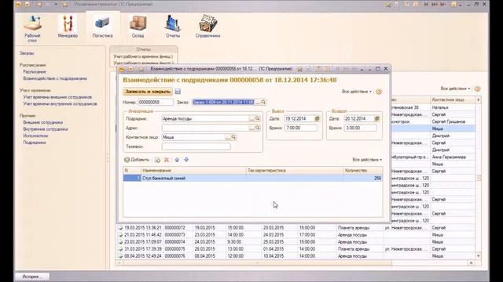Click the Записать и закрыть button
The image size is (503, 282).
[148, 92]
